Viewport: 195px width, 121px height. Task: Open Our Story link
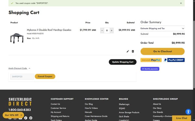157,108
